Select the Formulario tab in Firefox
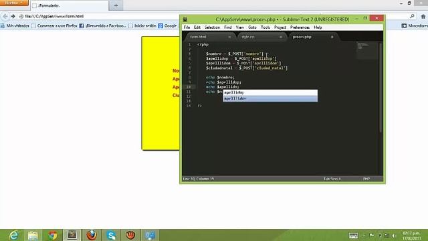428x241 pixels. (70, 5)
